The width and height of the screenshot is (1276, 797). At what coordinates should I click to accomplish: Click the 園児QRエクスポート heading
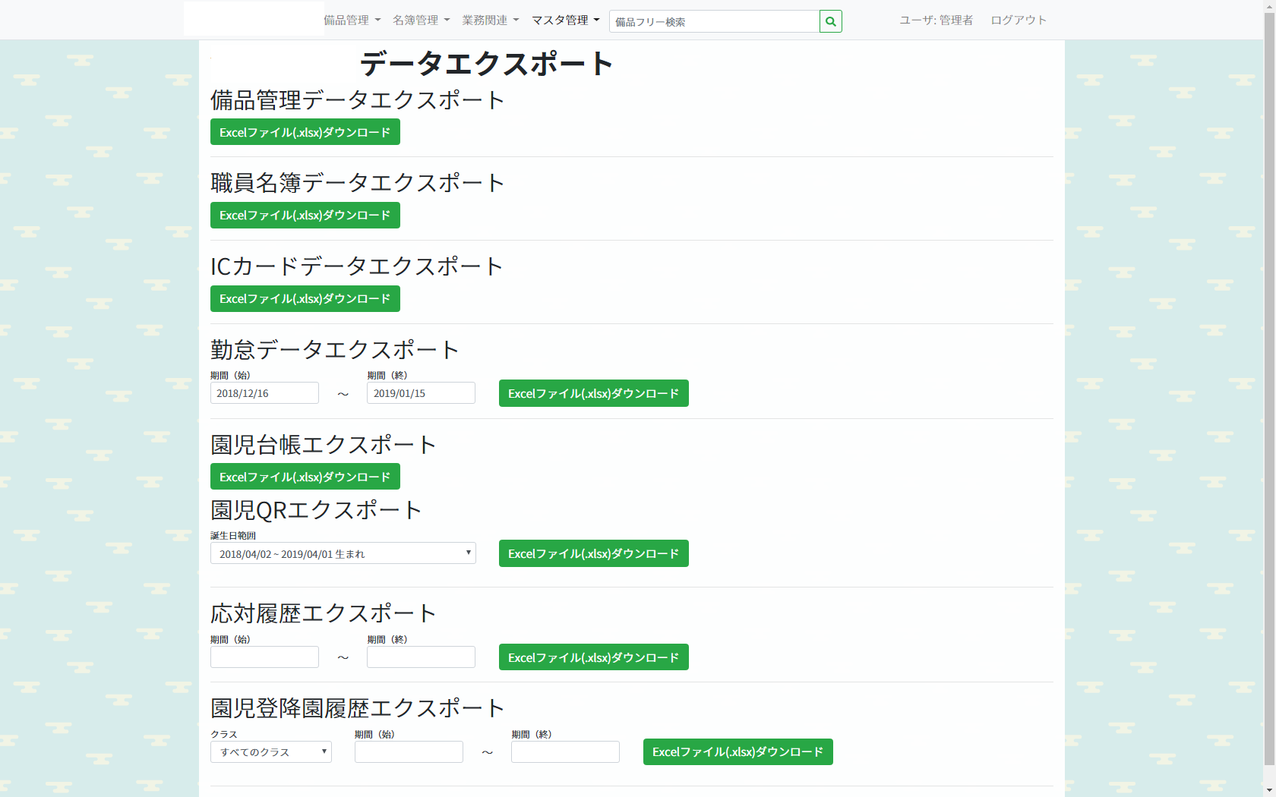(x=316, y=510)
